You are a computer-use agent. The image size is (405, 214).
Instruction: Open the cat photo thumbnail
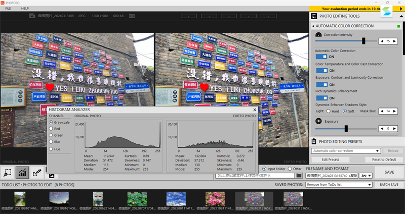(98, 198)
